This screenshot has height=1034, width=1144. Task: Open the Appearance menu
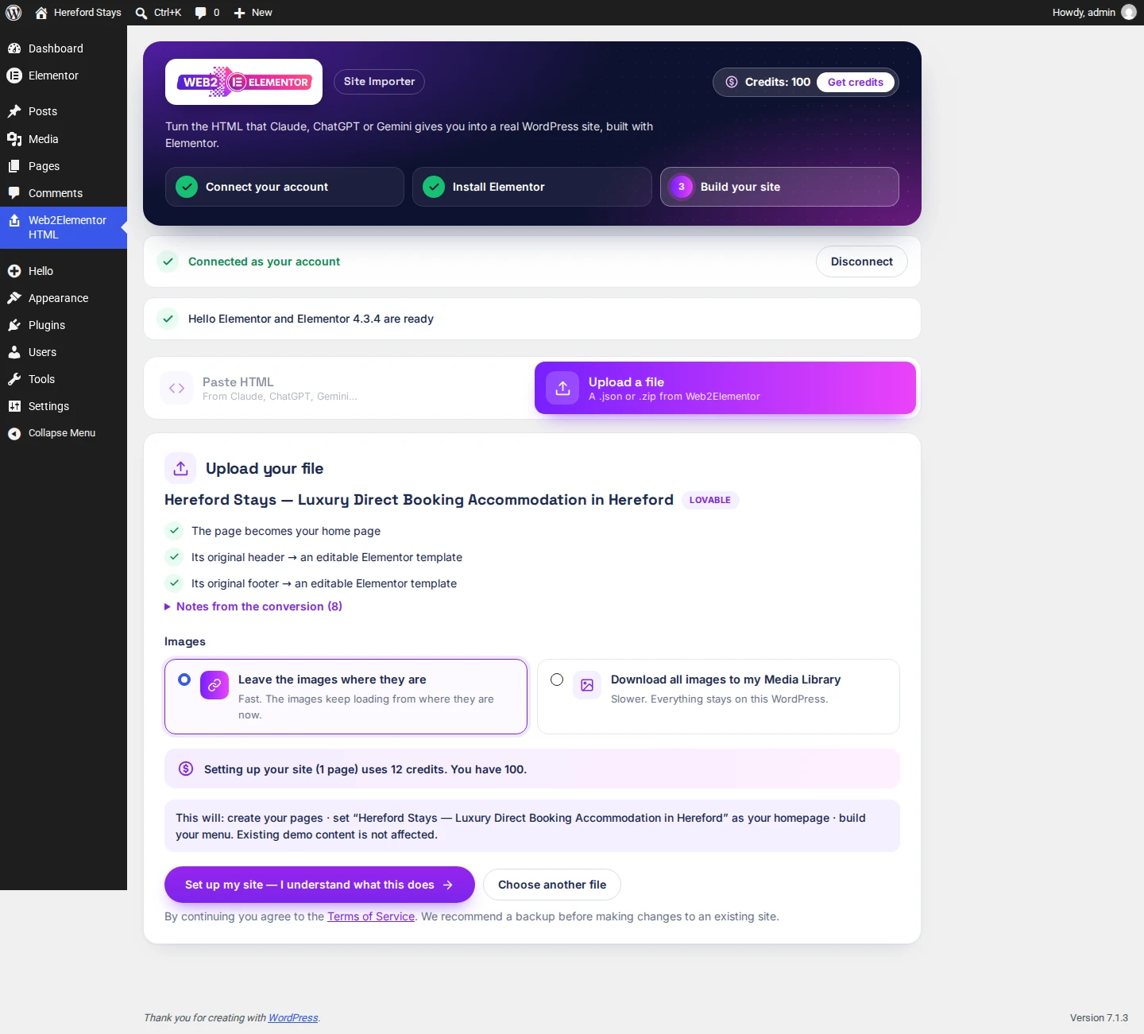[x=64, y=298]
